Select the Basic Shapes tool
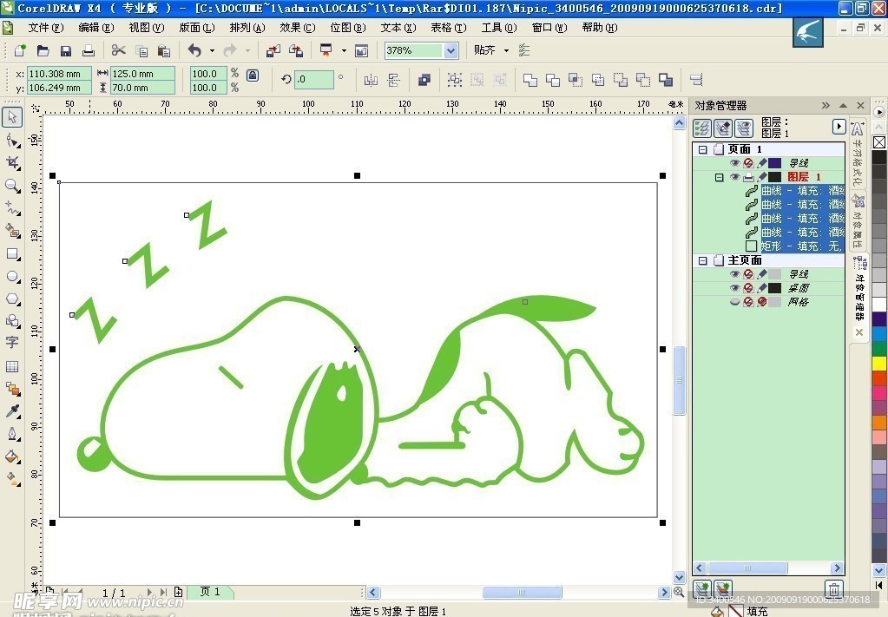The image size is (888, 617). tap(12, 321)
